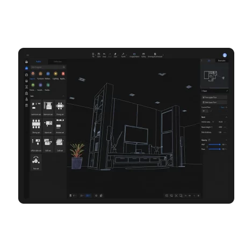Select the Office table set thumbnail
The width and height of the screenshot is (252, 252).
tap(36, 144)
